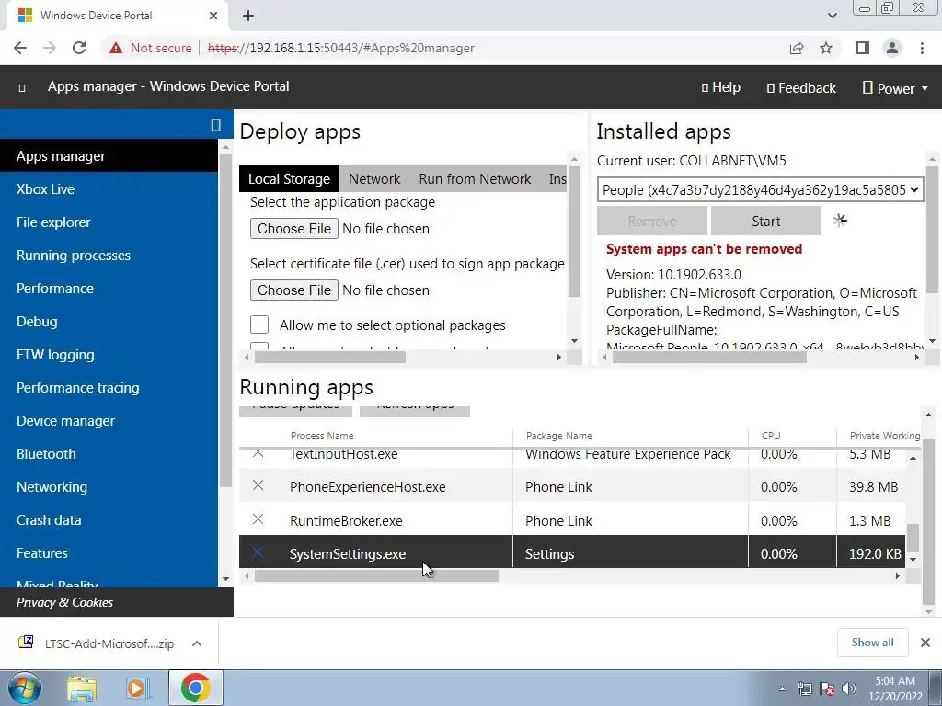Open Privacy & Cookies link
The image size is (942, 706).
[x=65, y=602]
